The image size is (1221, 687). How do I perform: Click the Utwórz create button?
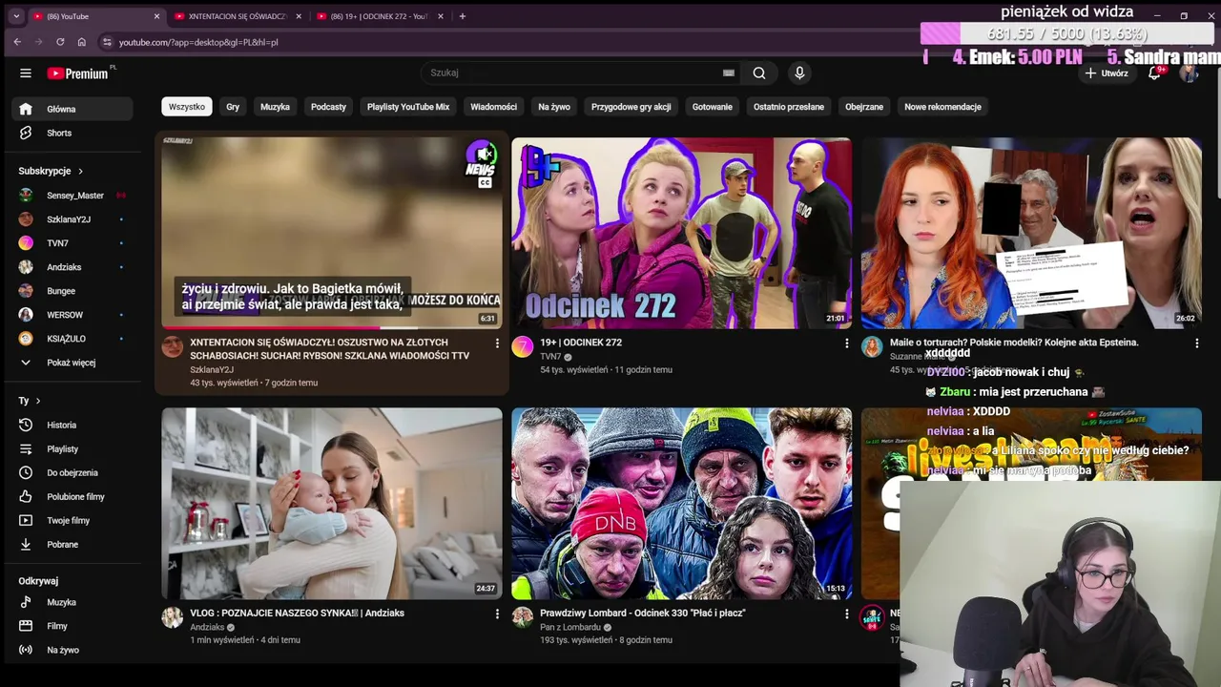(x=1107, y=73)
